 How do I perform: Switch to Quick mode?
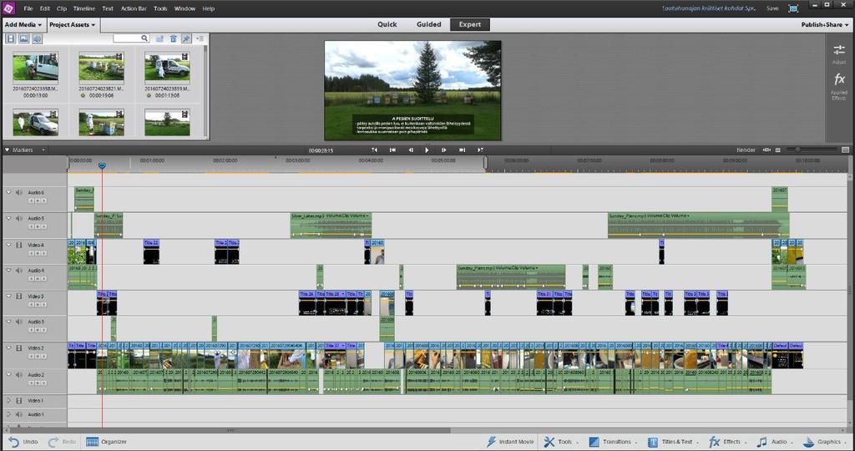pos(387,24)
